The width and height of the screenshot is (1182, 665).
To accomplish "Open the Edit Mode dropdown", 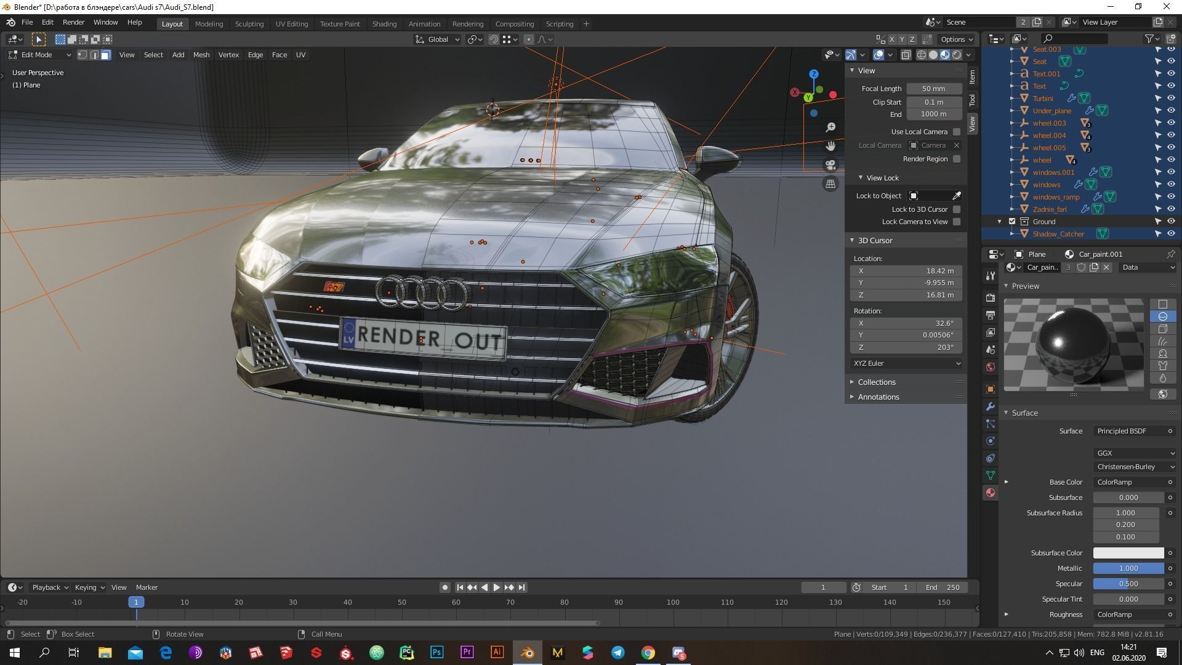I will tap(39, 55).
